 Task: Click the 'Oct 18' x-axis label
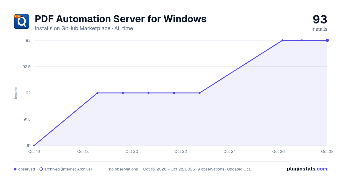point(83,151)
